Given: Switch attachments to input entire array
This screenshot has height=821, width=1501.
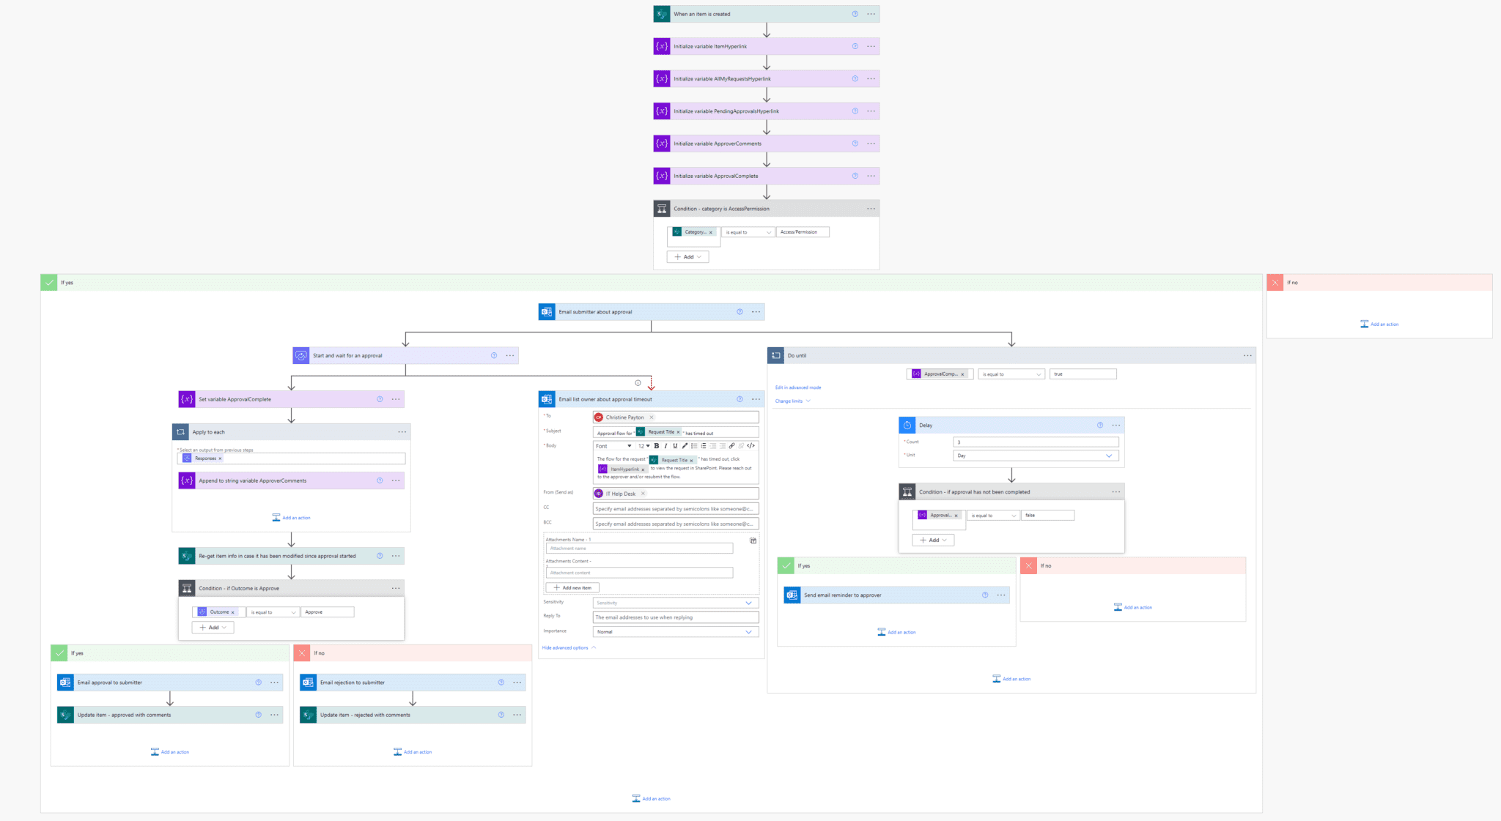Looking at the screenshot, I should [753, 540].
